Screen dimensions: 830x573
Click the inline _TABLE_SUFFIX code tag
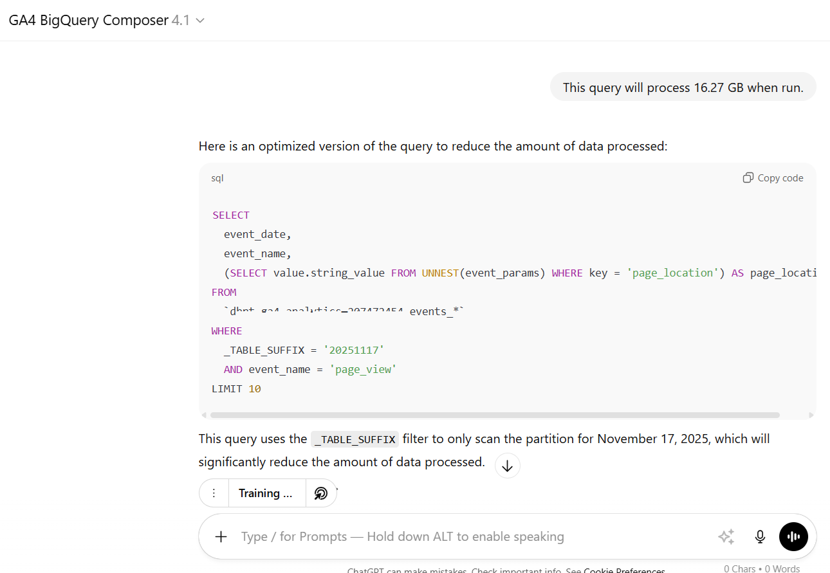click(355, 439)
